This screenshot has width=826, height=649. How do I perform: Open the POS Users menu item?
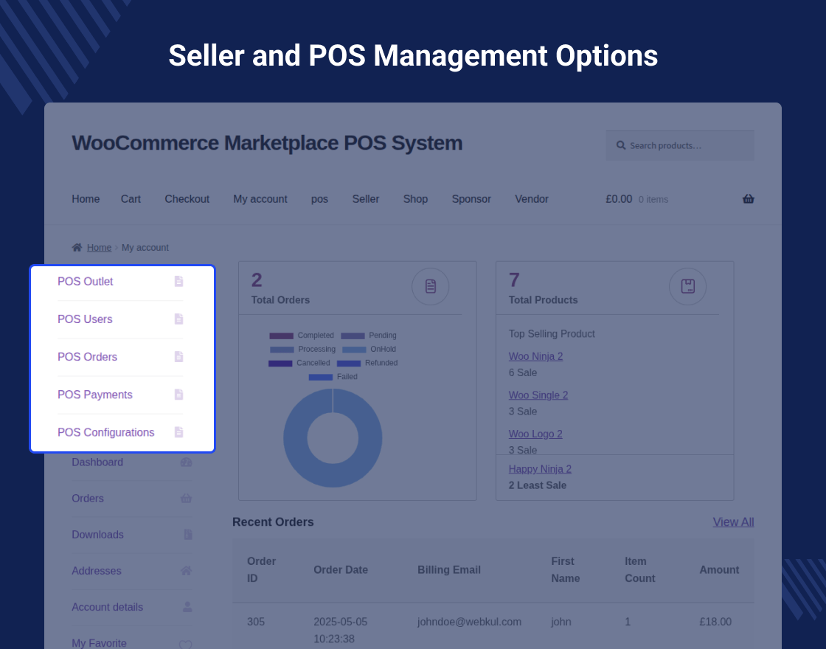[x=85, y=319]
